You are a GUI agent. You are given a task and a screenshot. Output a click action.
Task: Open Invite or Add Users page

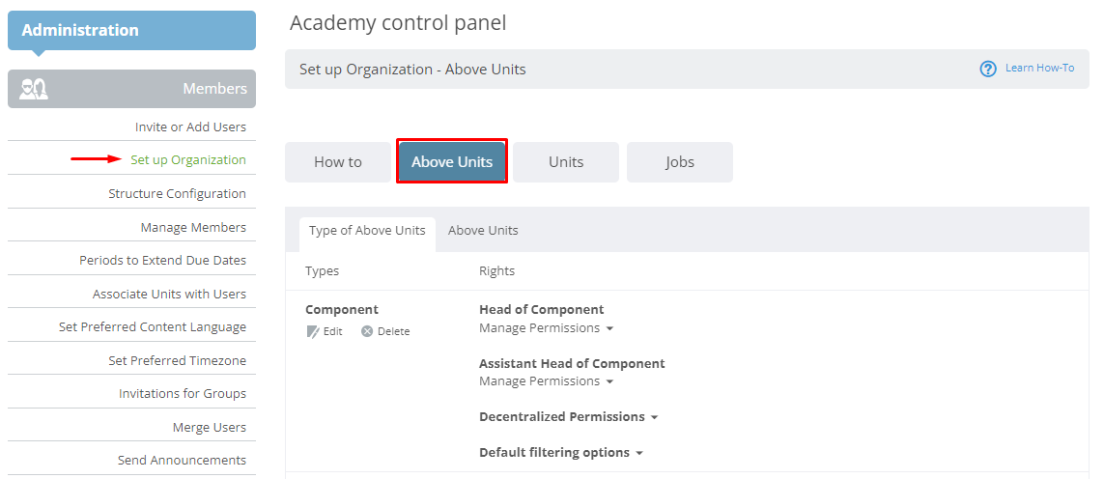191,127
